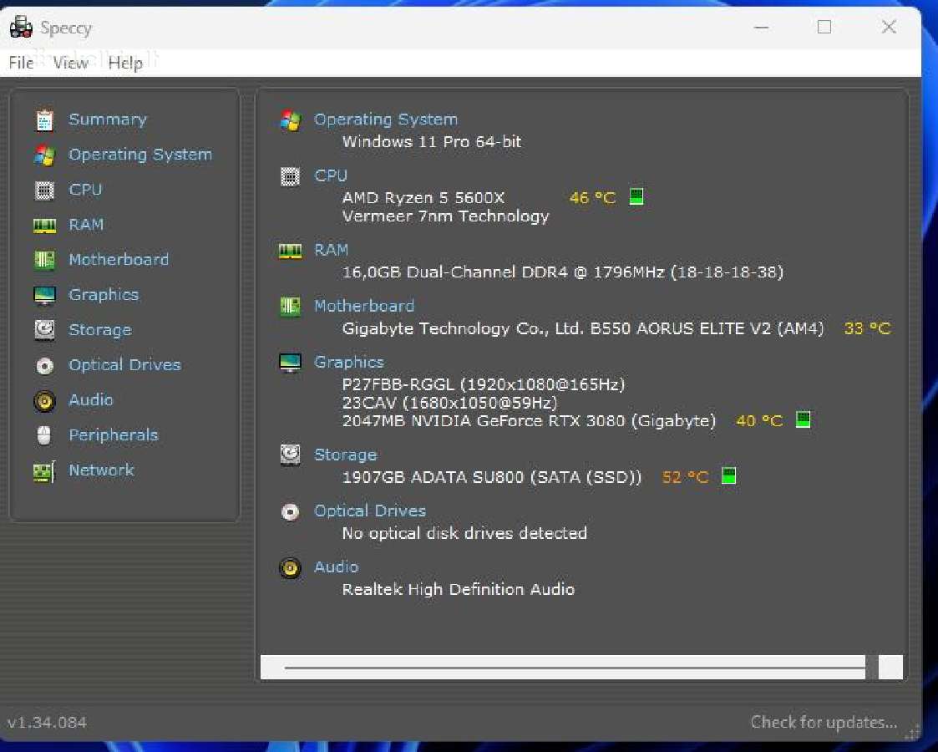Viewport: 938px width, 752px height.
Task: Click the Windows flag icon in summary panel
Action: point(291,121)
